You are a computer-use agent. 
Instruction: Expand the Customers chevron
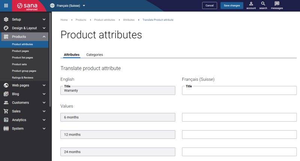(x=44, y=102)
